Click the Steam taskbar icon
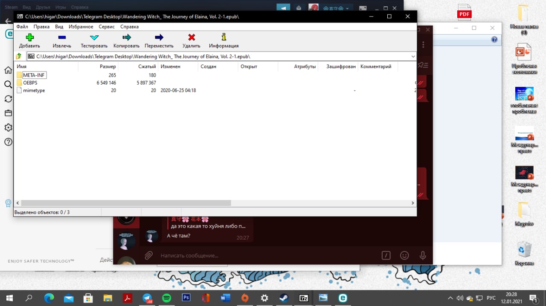 pos(284,298)
